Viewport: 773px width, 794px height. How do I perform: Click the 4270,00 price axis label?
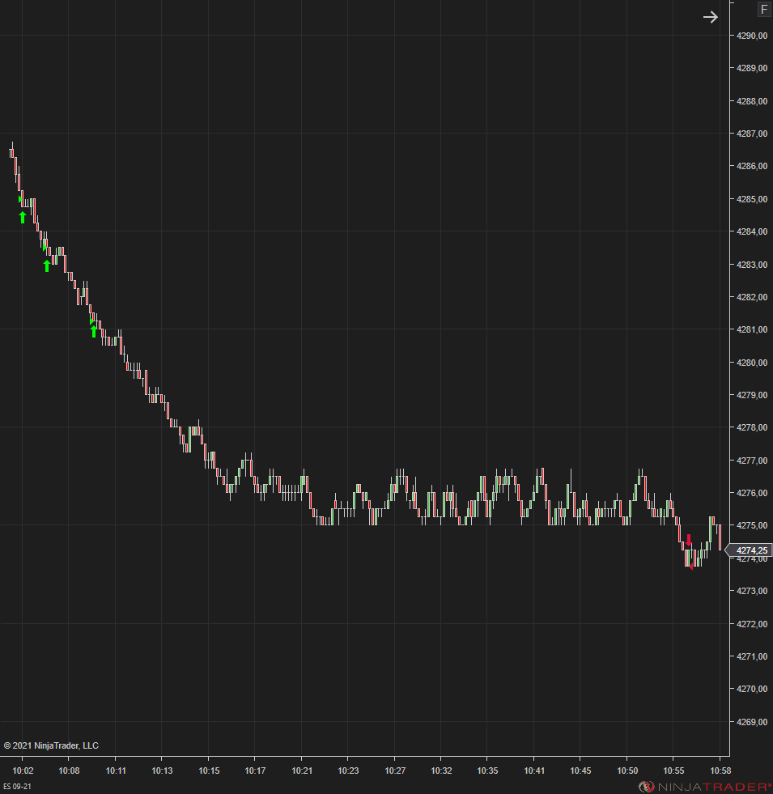752,689
